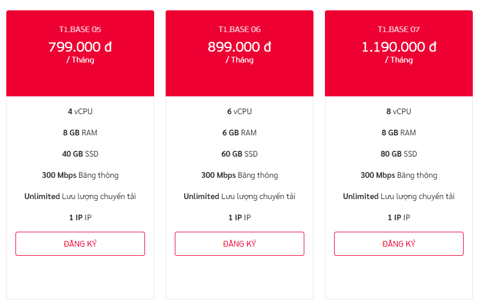Click Unlimited Lưu lượng in T1.BASE 07
494x308 pixels.
pos(399,196)
